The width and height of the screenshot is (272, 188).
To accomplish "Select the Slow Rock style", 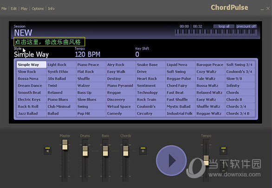I will tap(32, 71).
